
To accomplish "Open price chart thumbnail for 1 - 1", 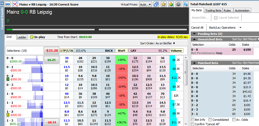I will coord(35,104).
